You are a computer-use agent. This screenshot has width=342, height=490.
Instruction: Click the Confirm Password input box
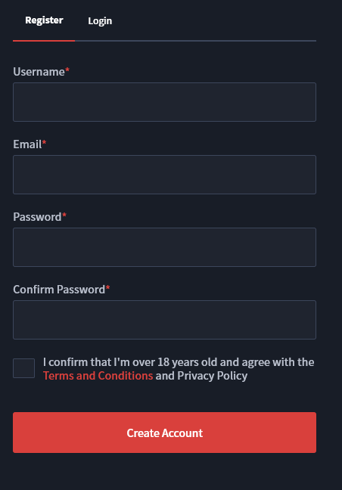coord(164,320)
